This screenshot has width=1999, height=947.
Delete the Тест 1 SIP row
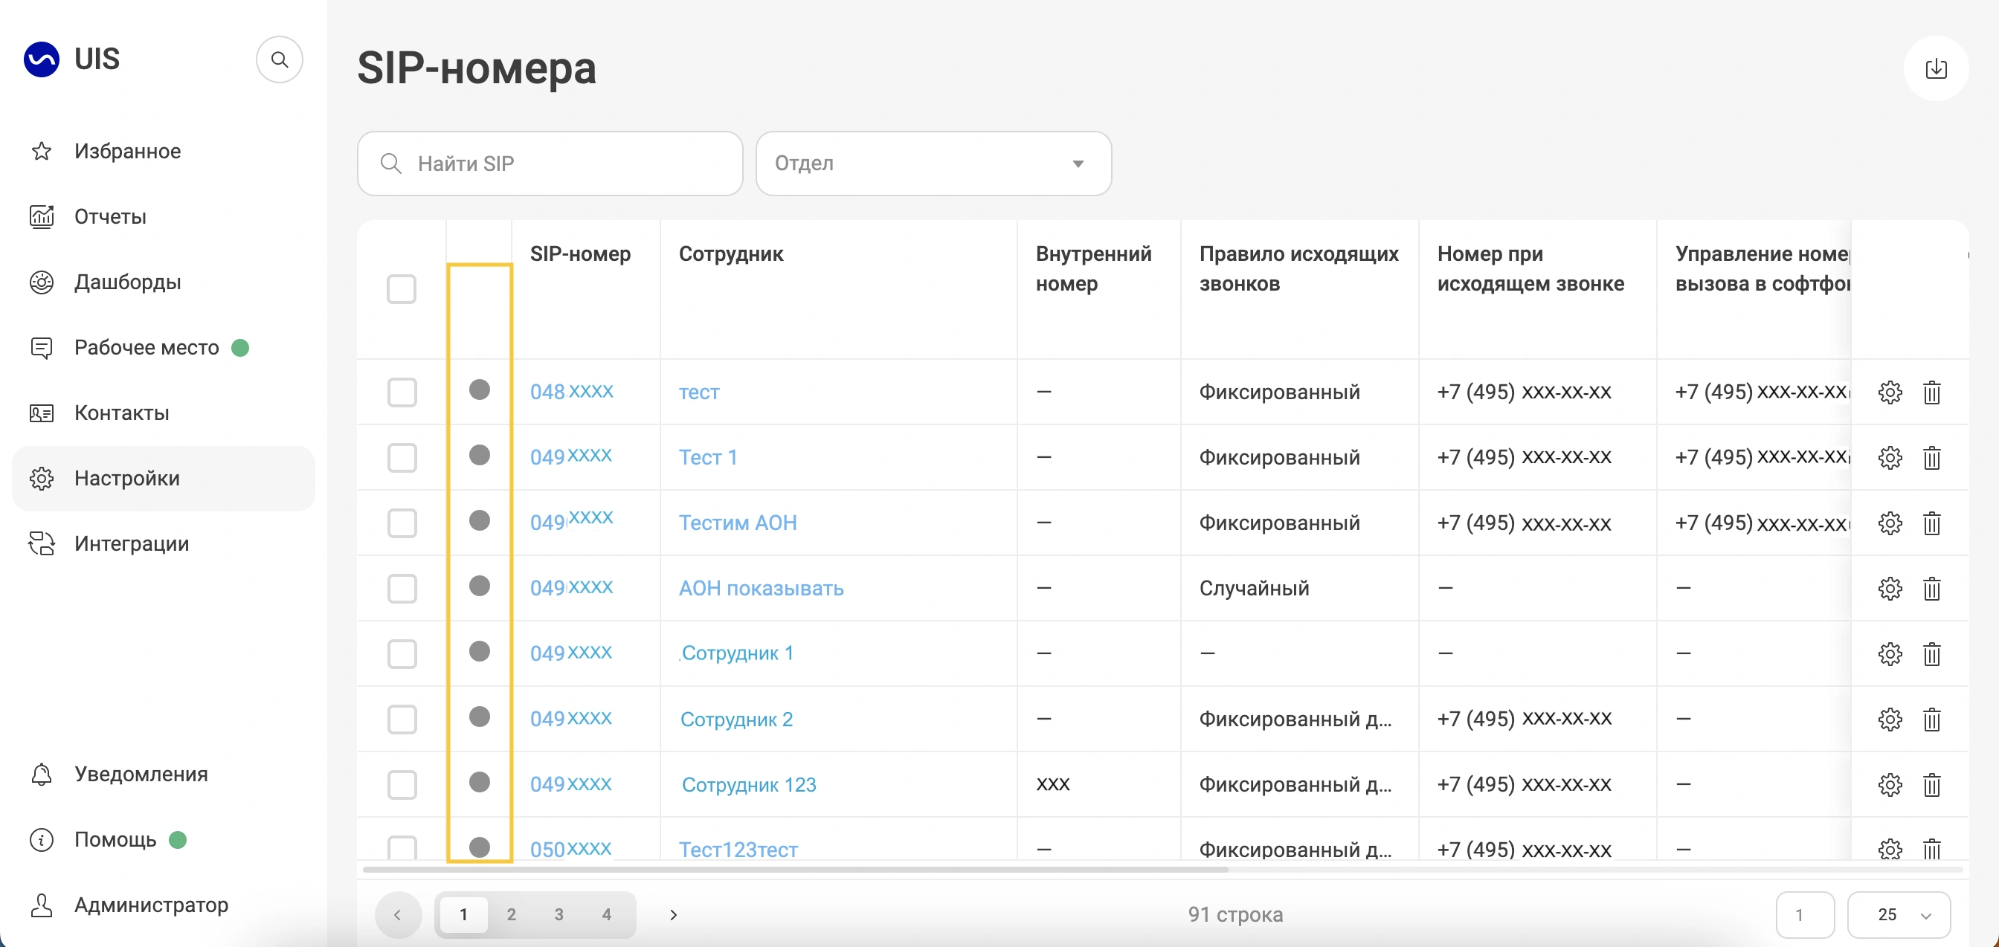[1931, 458]
